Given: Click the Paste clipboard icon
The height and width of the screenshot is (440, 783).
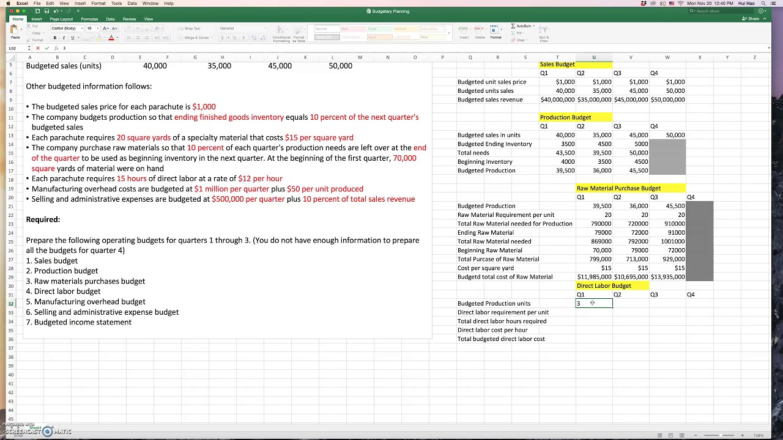Looking at the screenshot, I should [x=14, y=29].
